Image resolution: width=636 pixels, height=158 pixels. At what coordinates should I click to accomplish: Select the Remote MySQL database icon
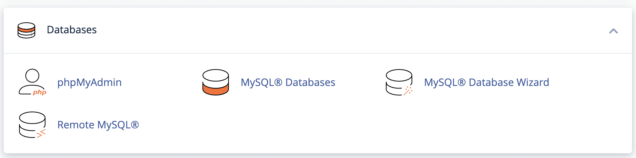[32, 125]
